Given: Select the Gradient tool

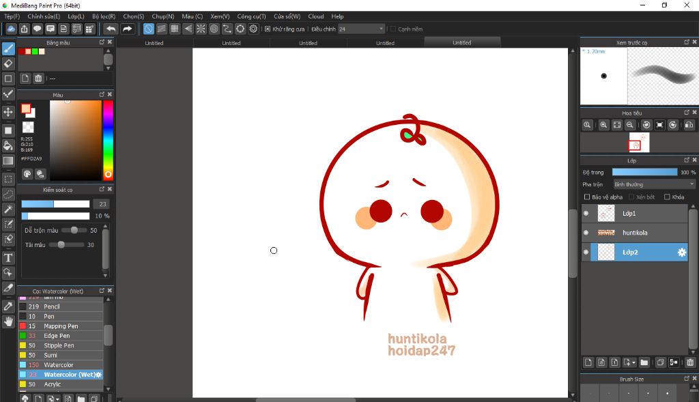Looking at the screenshot, I should (8, 161).
